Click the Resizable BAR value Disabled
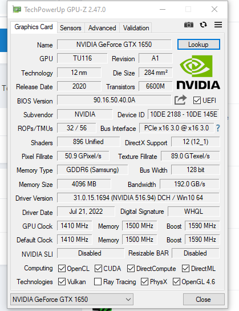 pyautogui.click(x=195, y=253)
